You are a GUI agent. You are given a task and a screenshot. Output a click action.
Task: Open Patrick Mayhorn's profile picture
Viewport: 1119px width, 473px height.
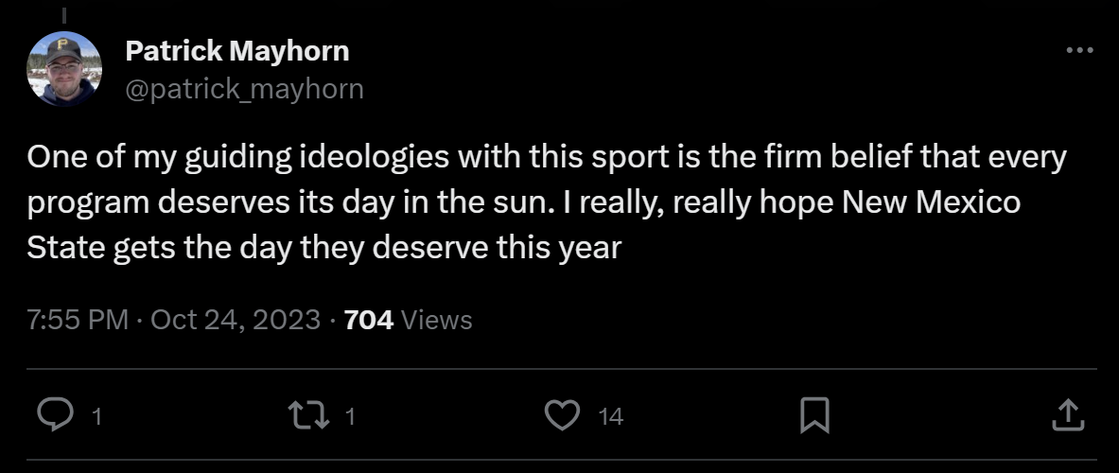(x=64, y=69)
